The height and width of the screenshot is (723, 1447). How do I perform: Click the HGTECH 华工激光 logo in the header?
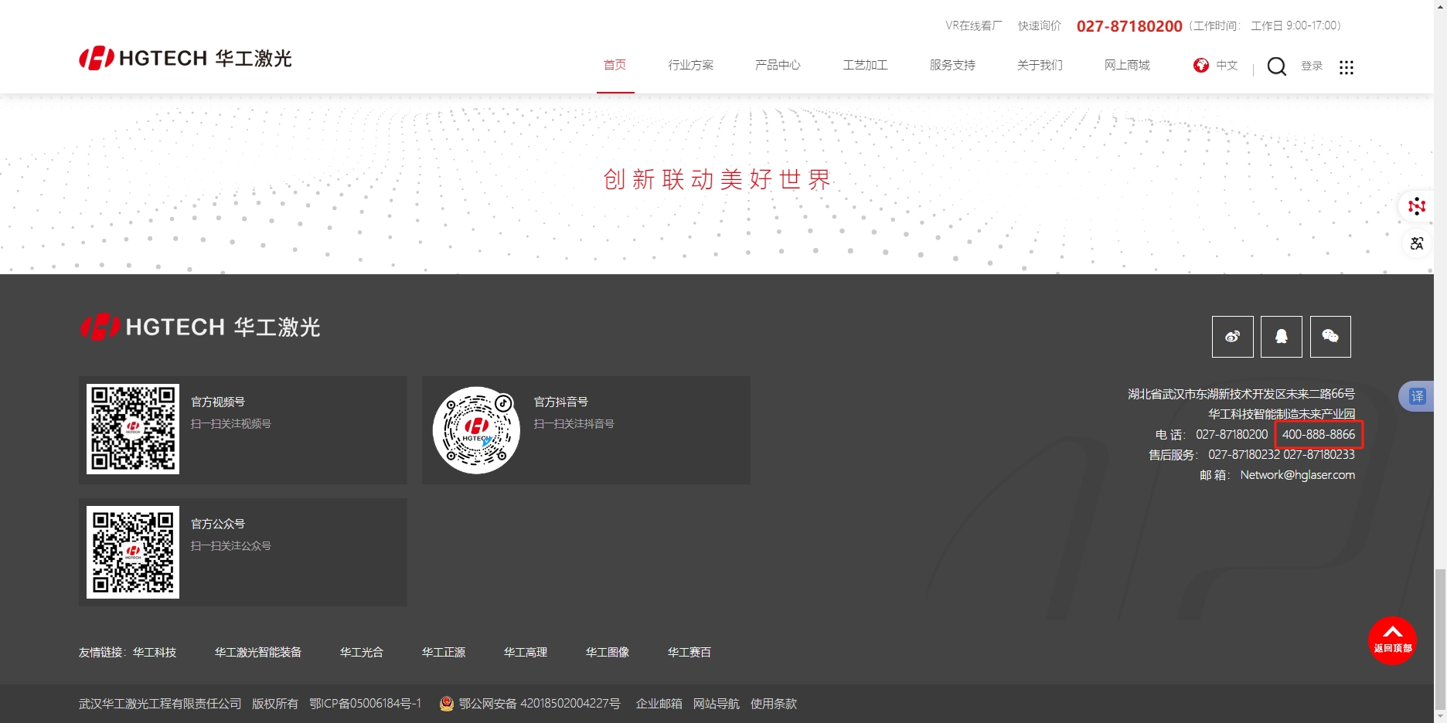184,57
